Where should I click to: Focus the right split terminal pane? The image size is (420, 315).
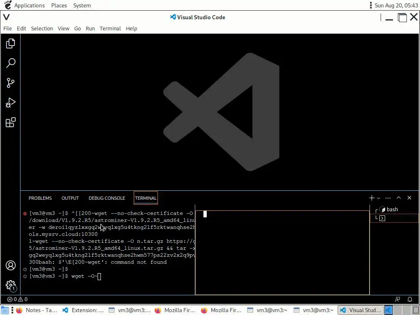point(282,253)
